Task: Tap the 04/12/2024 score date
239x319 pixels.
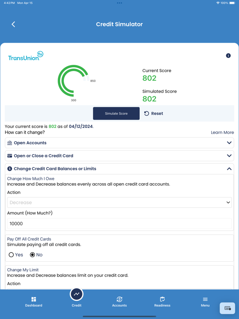Action: (x=80, y=126)
